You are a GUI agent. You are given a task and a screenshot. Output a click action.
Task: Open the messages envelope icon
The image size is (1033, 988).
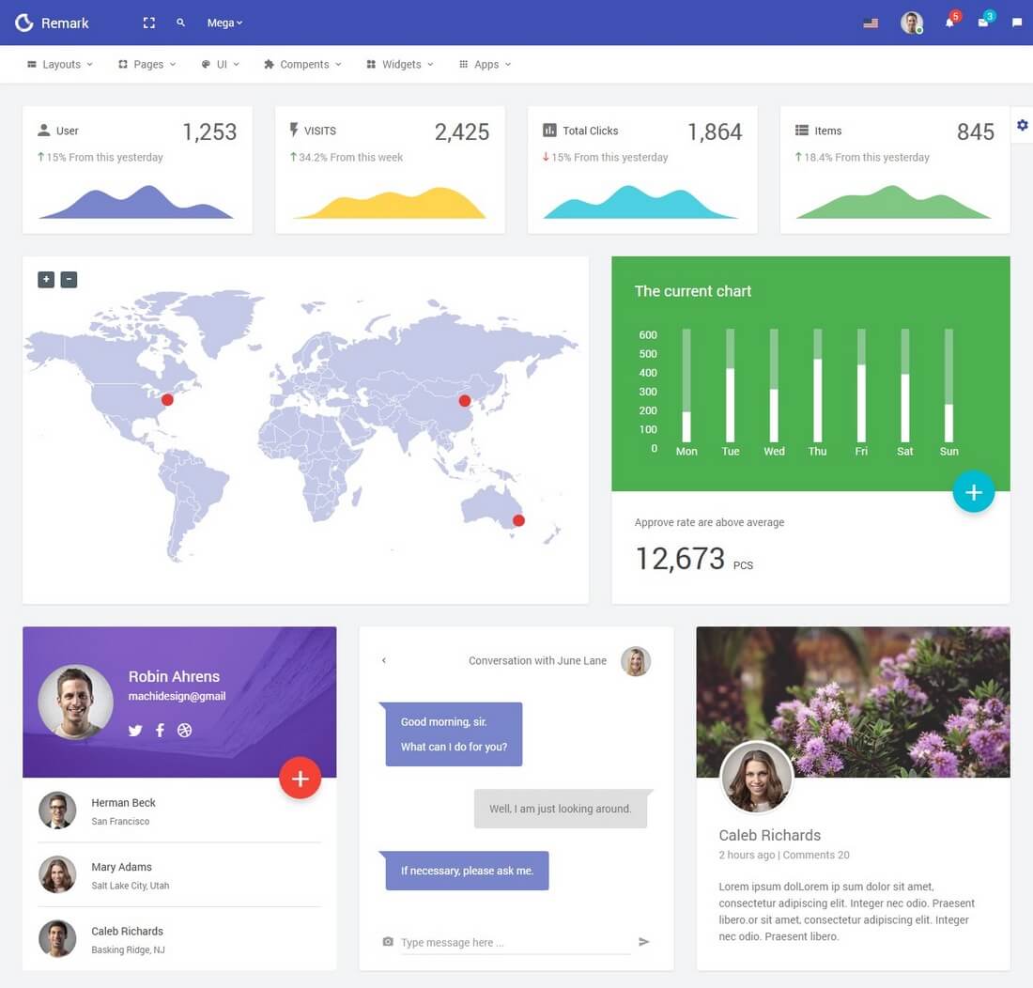coord(985,21)
